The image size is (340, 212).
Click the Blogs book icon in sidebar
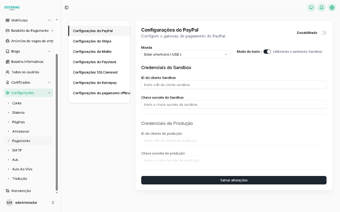8,51
